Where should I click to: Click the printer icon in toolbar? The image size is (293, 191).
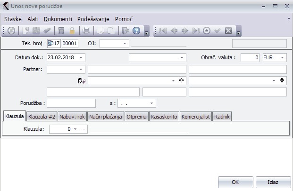[86, 31]
